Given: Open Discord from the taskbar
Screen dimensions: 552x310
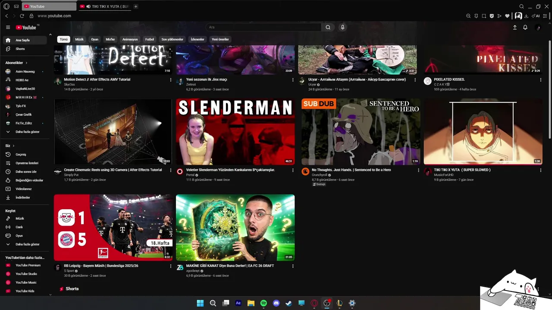Looking at the screenshot, I should tap(276, 303).
